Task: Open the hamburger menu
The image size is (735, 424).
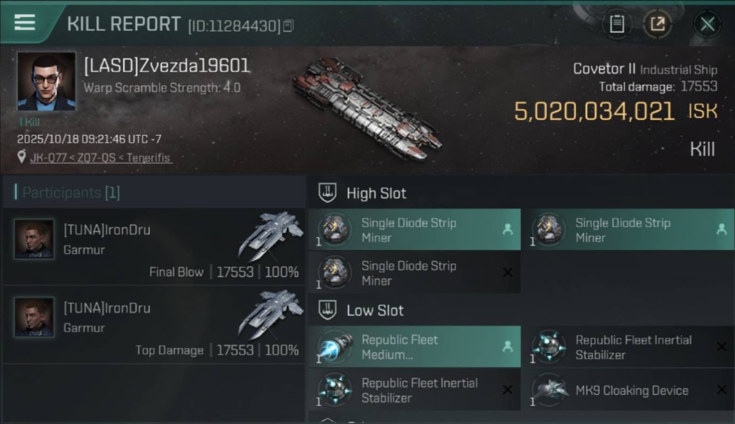Action: click(x=24, y=23)
